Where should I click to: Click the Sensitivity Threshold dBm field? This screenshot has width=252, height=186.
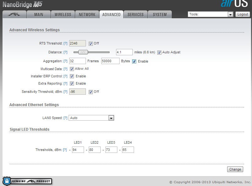coord(77,92)
